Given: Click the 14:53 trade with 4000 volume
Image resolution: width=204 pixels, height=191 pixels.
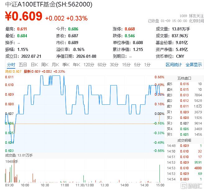Looking at the screenshot, I should pyautogui.click(x=184, y=168).
